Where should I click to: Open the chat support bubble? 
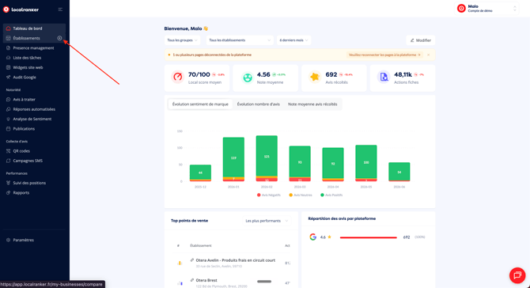(x=517, y=275)
